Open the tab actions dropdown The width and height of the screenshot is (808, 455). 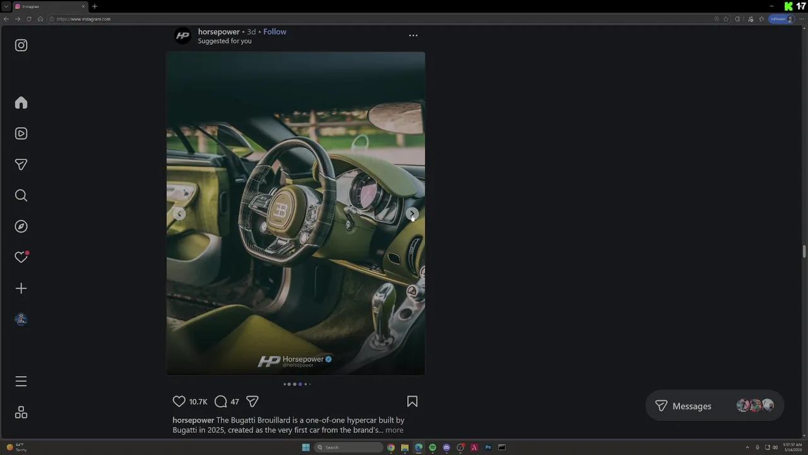(6, 6)
